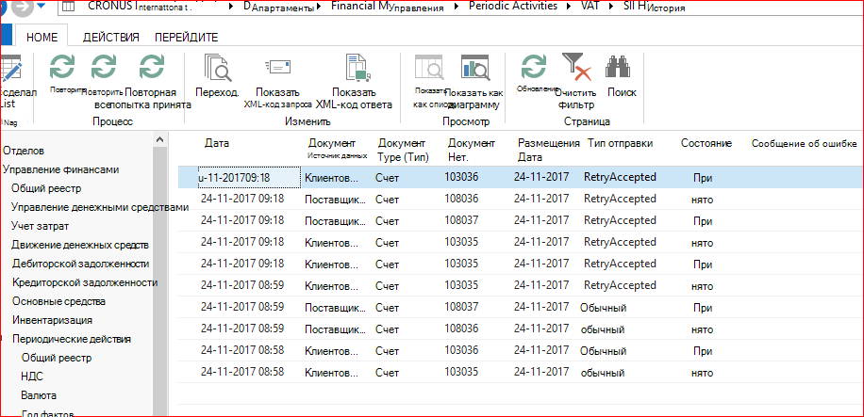864x417 pixels.
Task: Sort by Документ Type column header
Action: pos(403,151)
